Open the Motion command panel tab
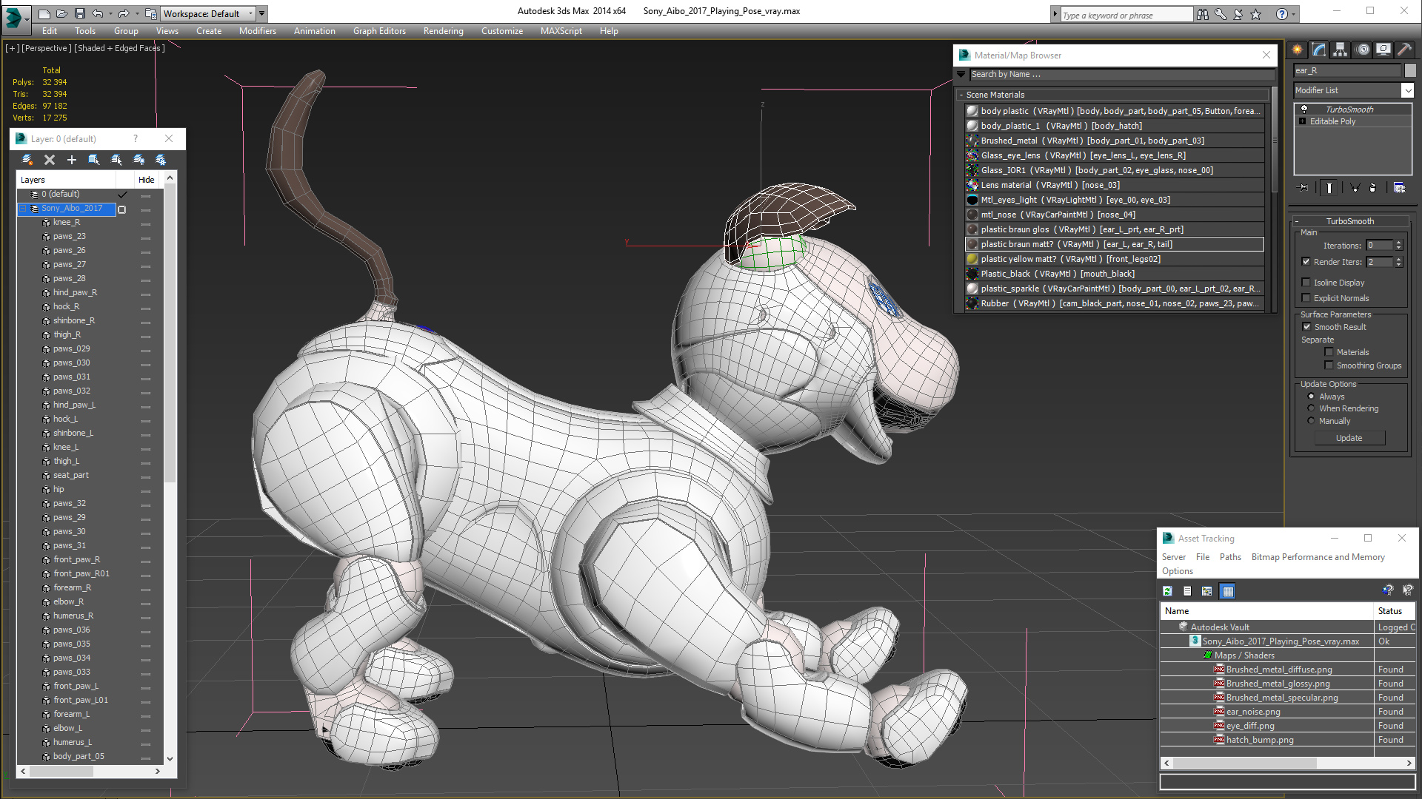Screen dimensions: 1422x799 1363,50
